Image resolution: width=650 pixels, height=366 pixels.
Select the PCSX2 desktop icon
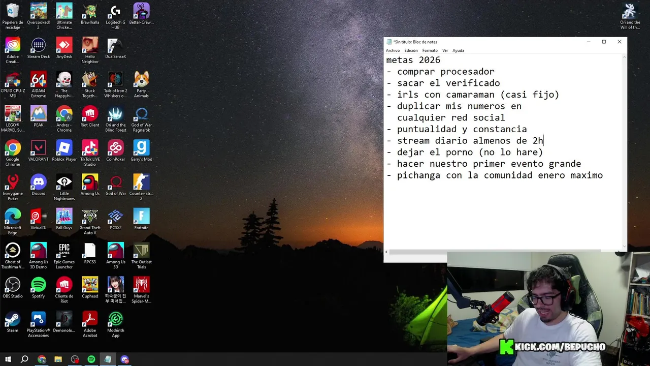point(115,219)
